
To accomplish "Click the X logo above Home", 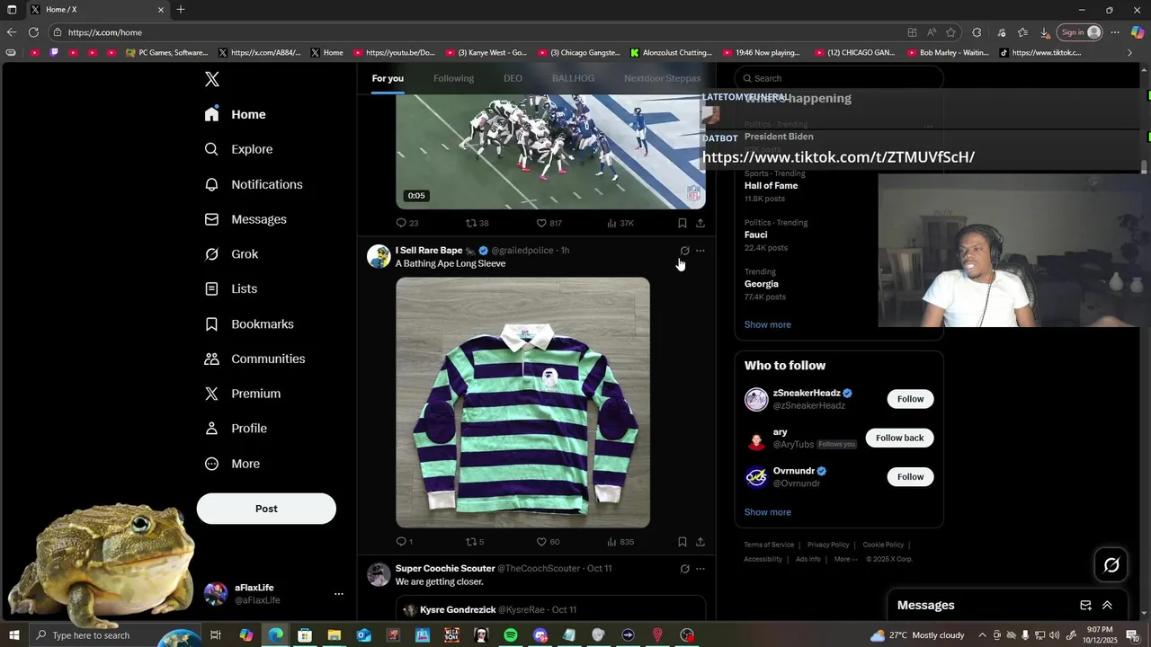I will click(x=212, y=79).
